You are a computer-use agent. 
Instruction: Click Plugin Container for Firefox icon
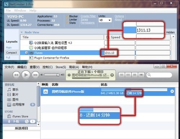click(x=31, y=58)
